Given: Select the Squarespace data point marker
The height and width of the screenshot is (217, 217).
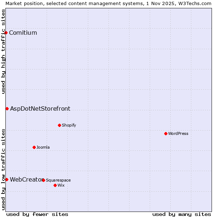Looking at the screenshot, I should 43,180.
